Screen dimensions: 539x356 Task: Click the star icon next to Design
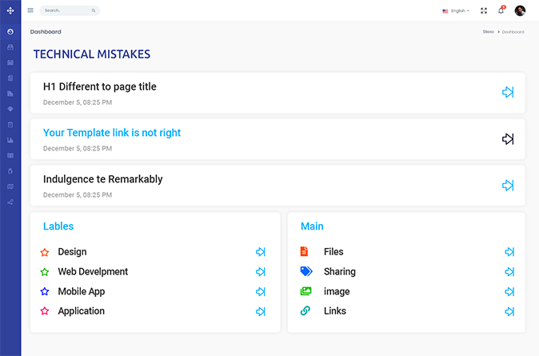[45, 252]
